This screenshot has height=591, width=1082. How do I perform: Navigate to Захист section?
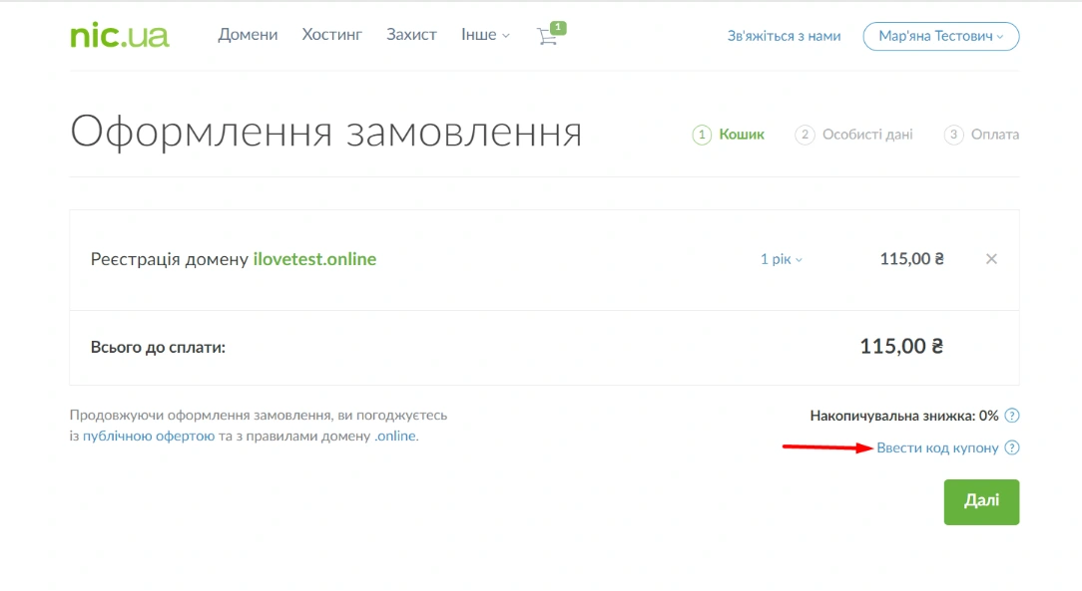[x=411, y=35]
